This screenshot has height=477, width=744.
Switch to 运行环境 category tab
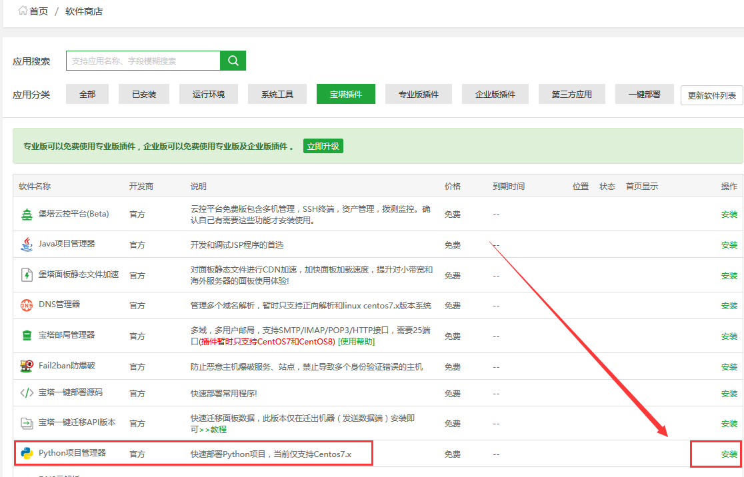[x=208, y=95]
